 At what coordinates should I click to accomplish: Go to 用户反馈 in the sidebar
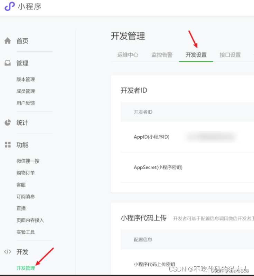tap(26, 103)
